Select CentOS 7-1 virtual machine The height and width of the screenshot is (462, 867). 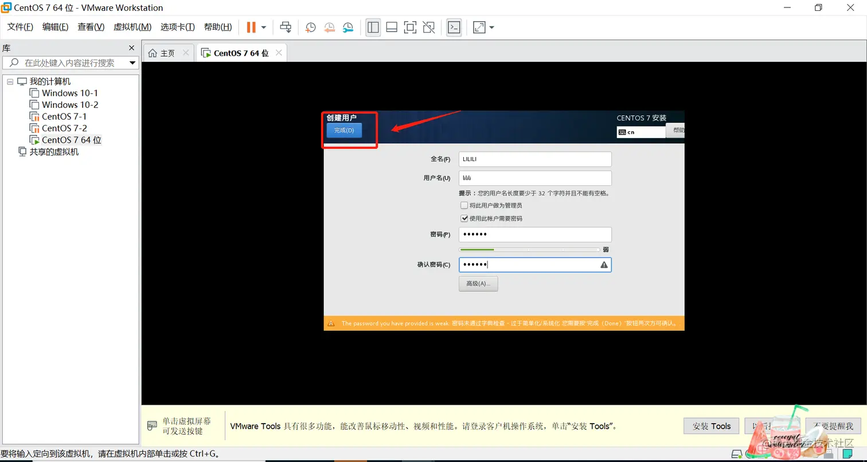(x=64, y=116)
